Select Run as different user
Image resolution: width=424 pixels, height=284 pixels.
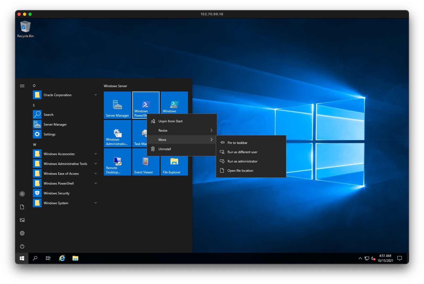click(x=242, y=152)
